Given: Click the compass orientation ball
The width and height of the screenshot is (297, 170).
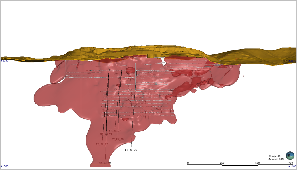Looking at the screenshot, I should [290, 156].
